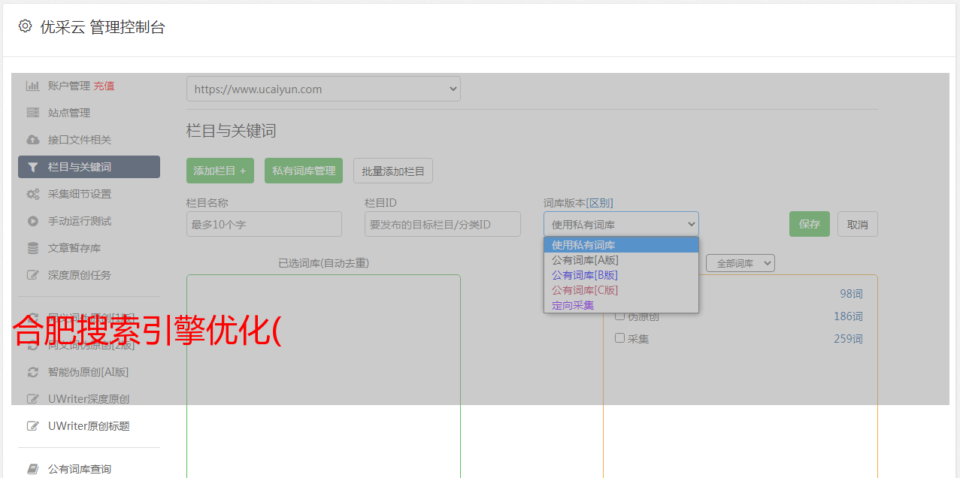The height and width of the screenshot is (478, 960).
Task: Click the book icon beside 公有词库查询
Action: 33,469
